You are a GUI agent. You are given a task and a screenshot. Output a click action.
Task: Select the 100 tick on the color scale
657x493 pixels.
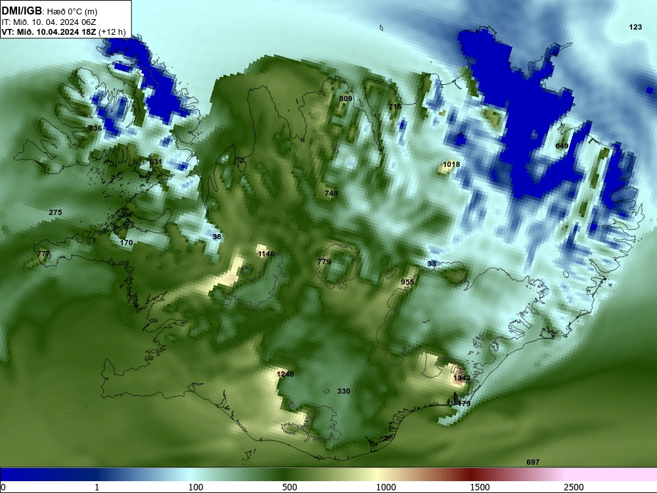[195, 486]
